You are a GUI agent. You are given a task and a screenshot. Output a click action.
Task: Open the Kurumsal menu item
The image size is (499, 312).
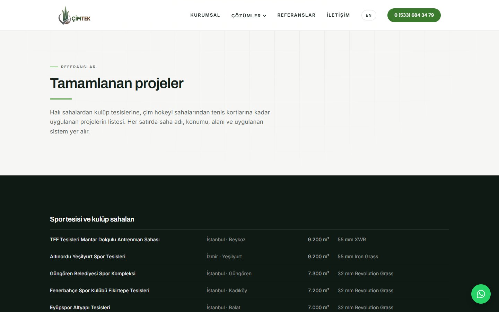(x=205, y=15)
